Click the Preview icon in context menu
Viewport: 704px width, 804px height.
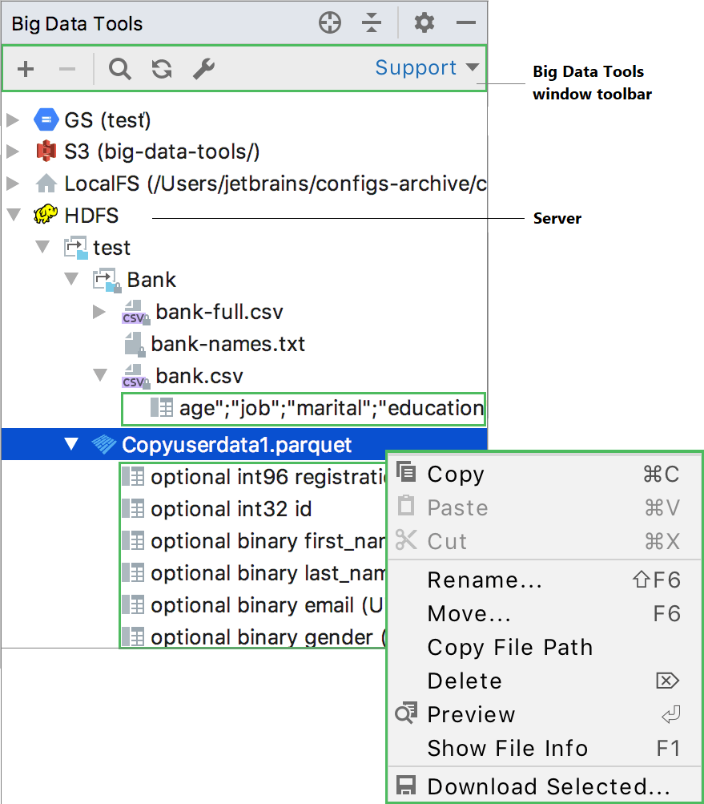click(x=406, y=713)
